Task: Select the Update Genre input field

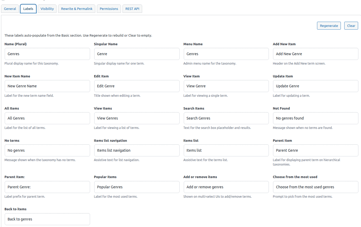Action: click(x=316, y=86)
